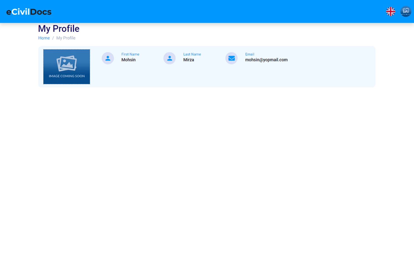Click the email address mohsin@yopmail.com
This screenshot has height=257, width=414.
coord(266,60)
